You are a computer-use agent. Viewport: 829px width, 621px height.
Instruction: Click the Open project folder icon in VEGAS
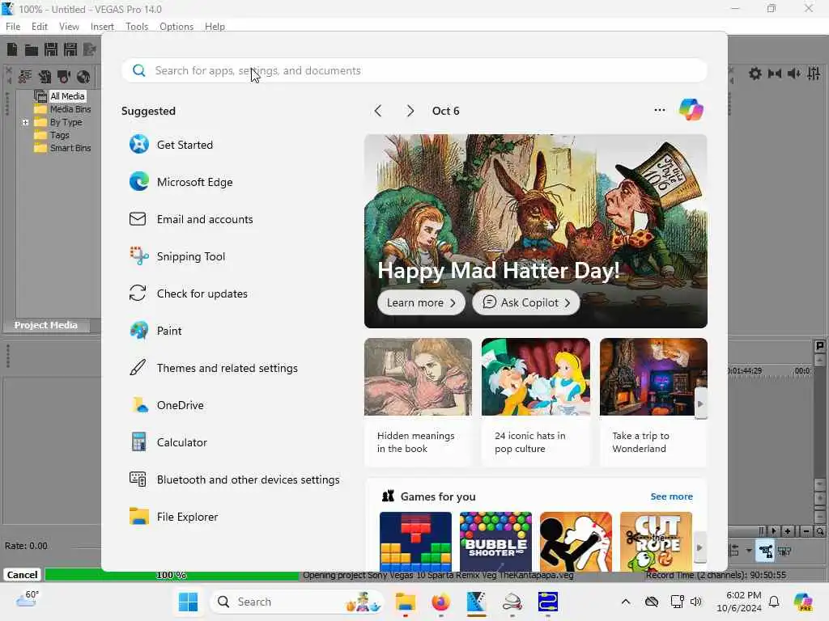[x=32, y=49]
